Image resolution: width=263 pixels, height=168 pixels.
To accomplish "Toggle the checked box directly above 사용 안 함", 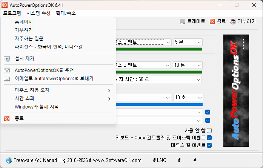I will [208, 120].
